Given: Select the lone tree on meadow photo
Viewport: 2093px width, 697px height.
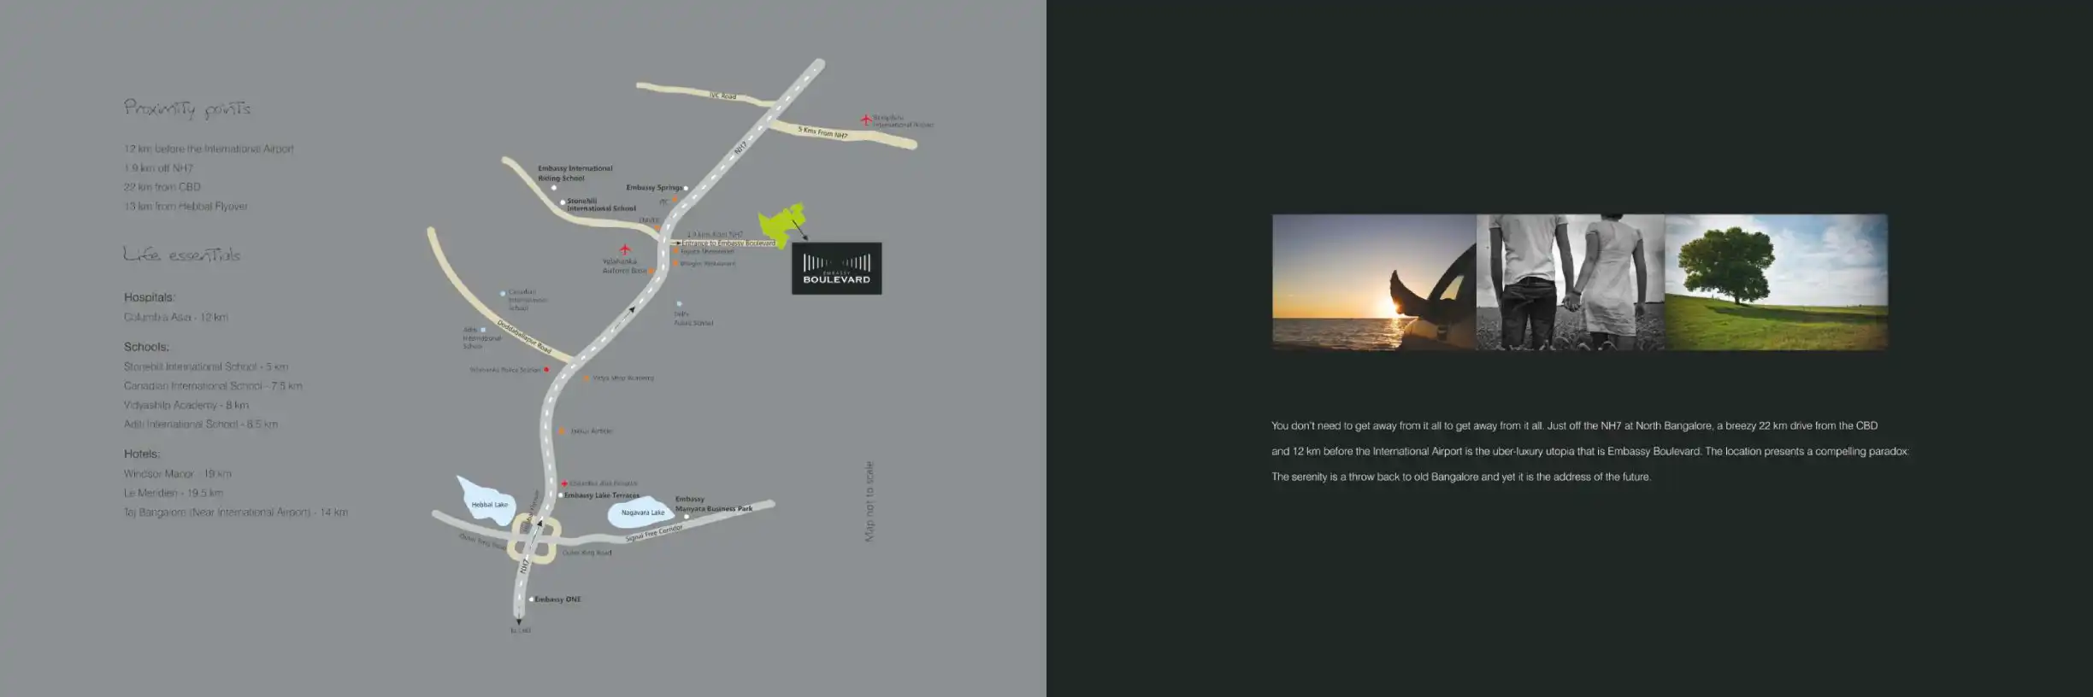Looking at the screenshot, I should coord(1776,282).
